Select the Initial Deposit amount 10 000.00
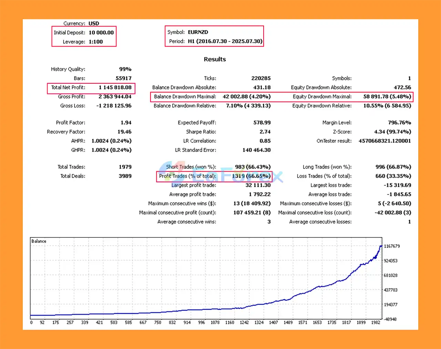441x349 pixels. click(101, 33)
